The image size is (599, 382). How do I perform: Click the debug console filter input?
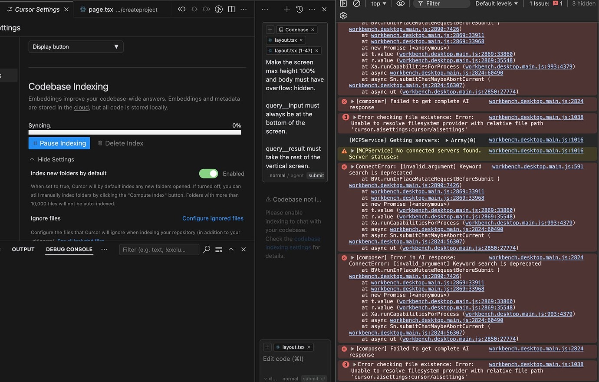[159, 249]
